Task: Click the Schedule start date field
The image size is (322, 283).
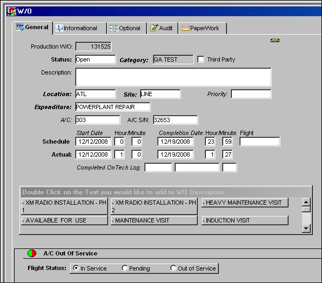Action: click(x=93, y=141)
